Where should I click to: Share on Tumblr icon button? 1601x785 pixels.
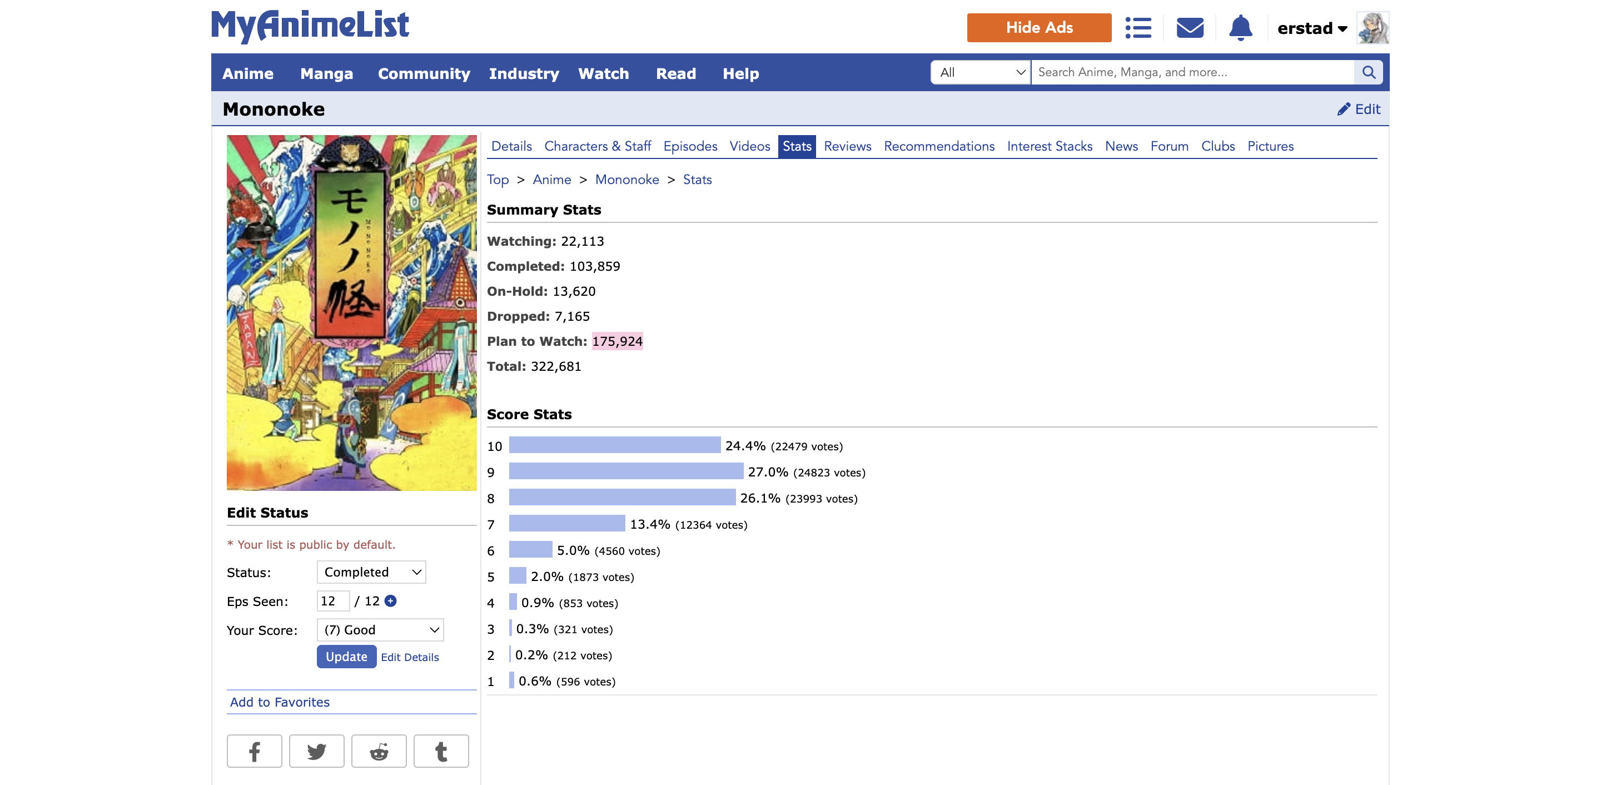coord(441,751)
